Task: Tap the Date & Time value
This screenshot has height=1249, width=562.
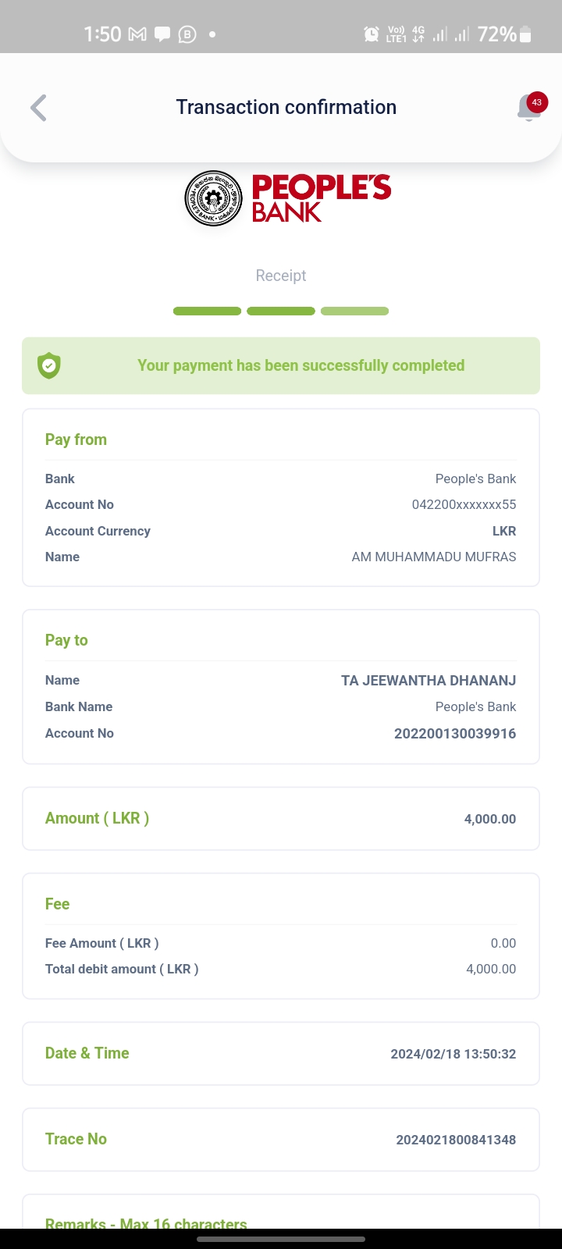Action: point(453,1054)
